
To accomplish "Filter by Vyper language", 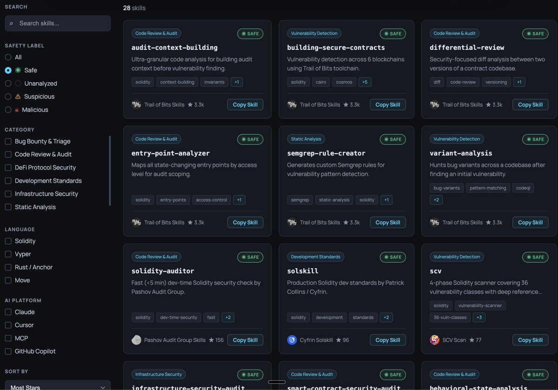I will tap(8, 254).
